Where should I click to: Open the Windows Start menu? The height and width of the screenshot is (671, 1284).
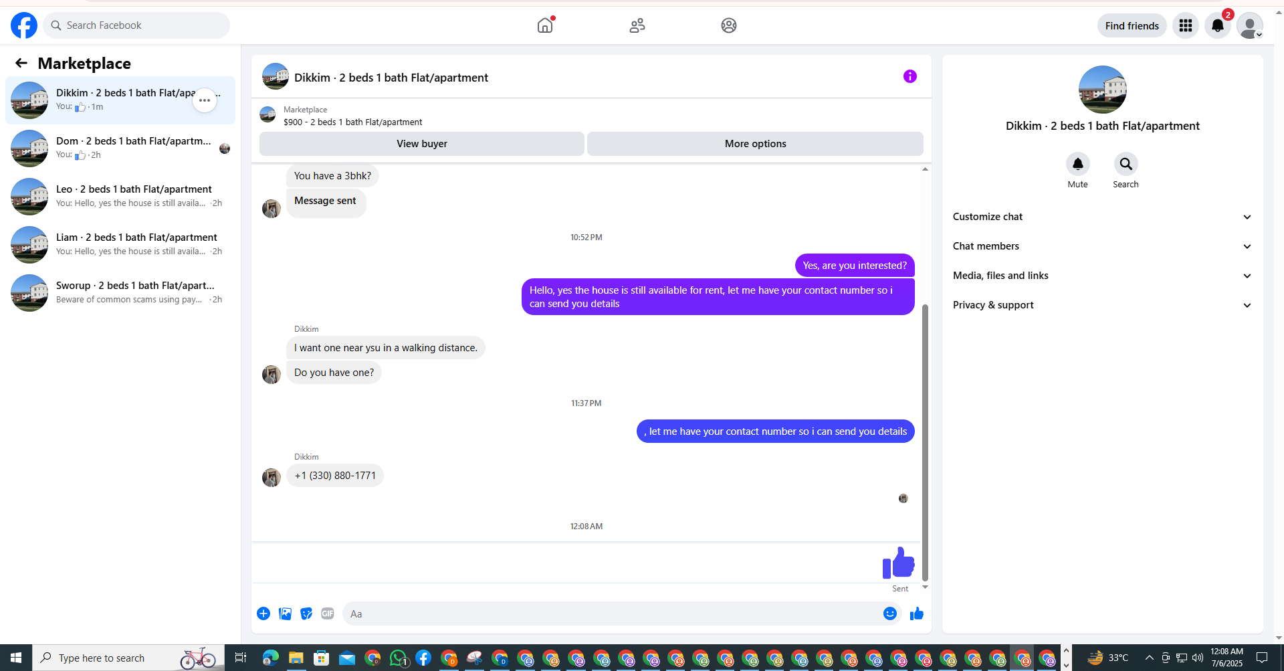[16, 658]
